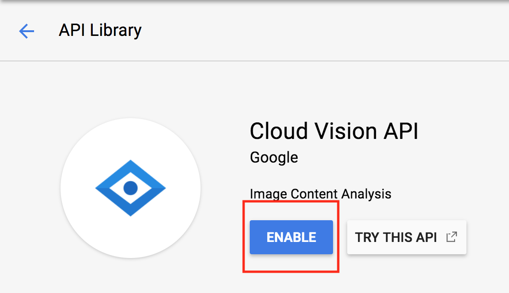Click the word "Image" in the description
Viewport: 509px width, 293px height.
268,193
